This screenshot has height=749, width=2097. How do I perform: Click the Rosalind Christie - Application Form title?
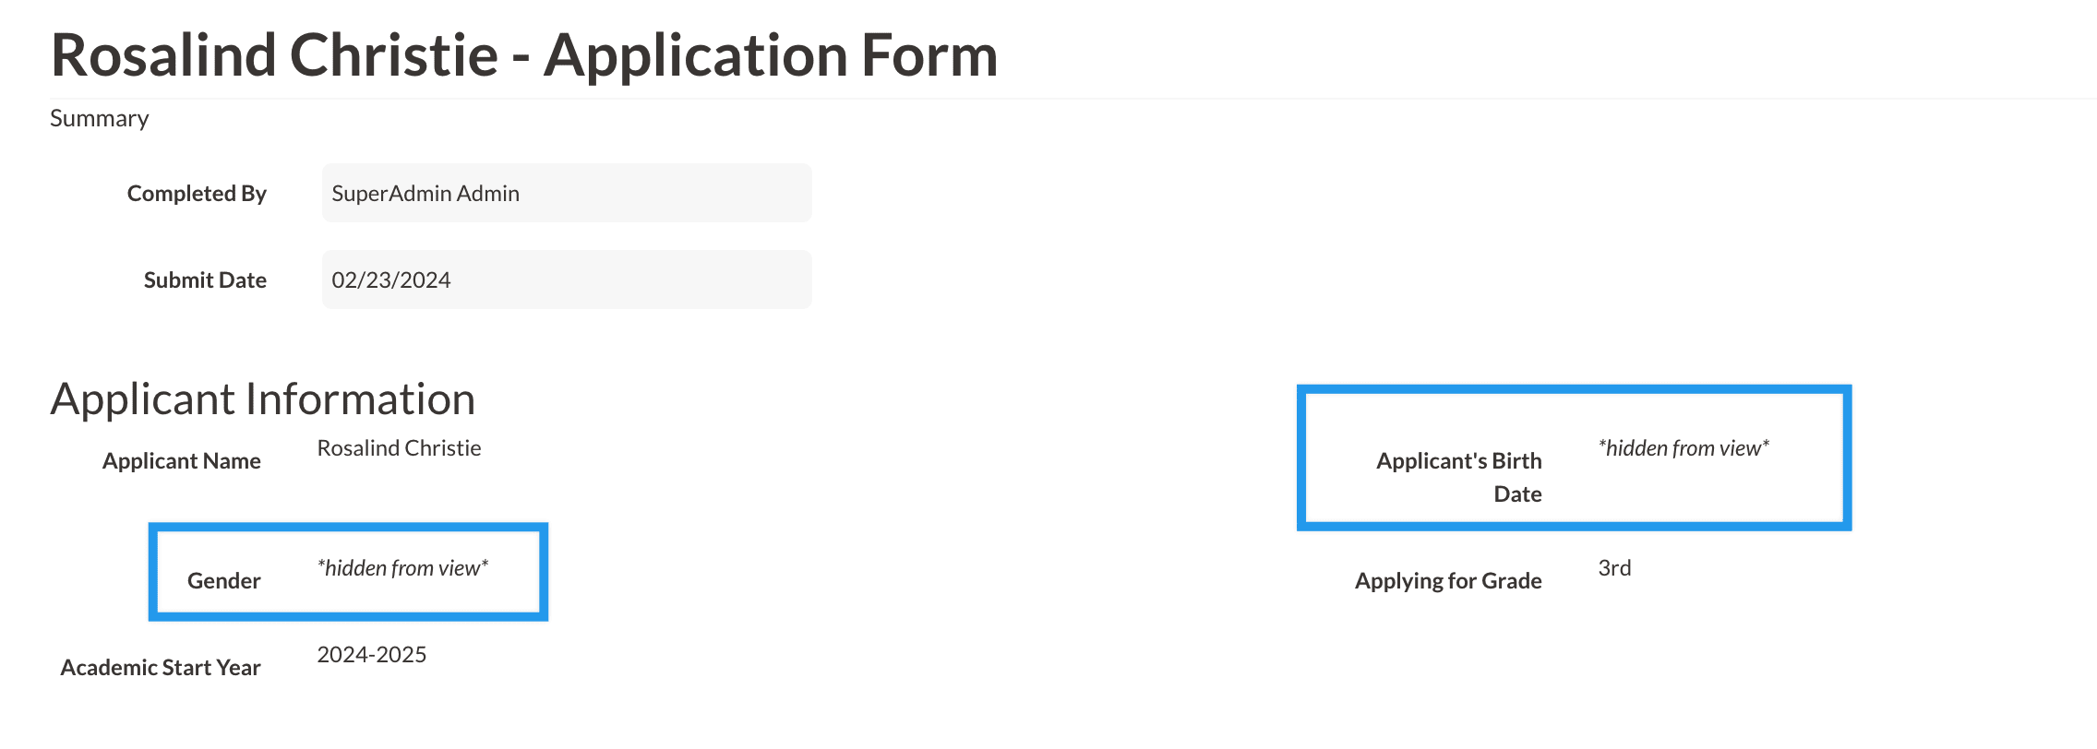pyautogui.click(x=524, y=55)
